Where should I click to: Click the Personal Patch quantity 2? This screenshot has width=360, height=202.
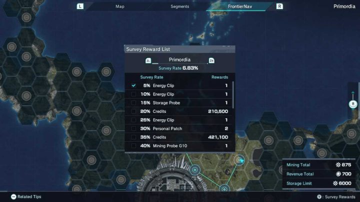226,129
